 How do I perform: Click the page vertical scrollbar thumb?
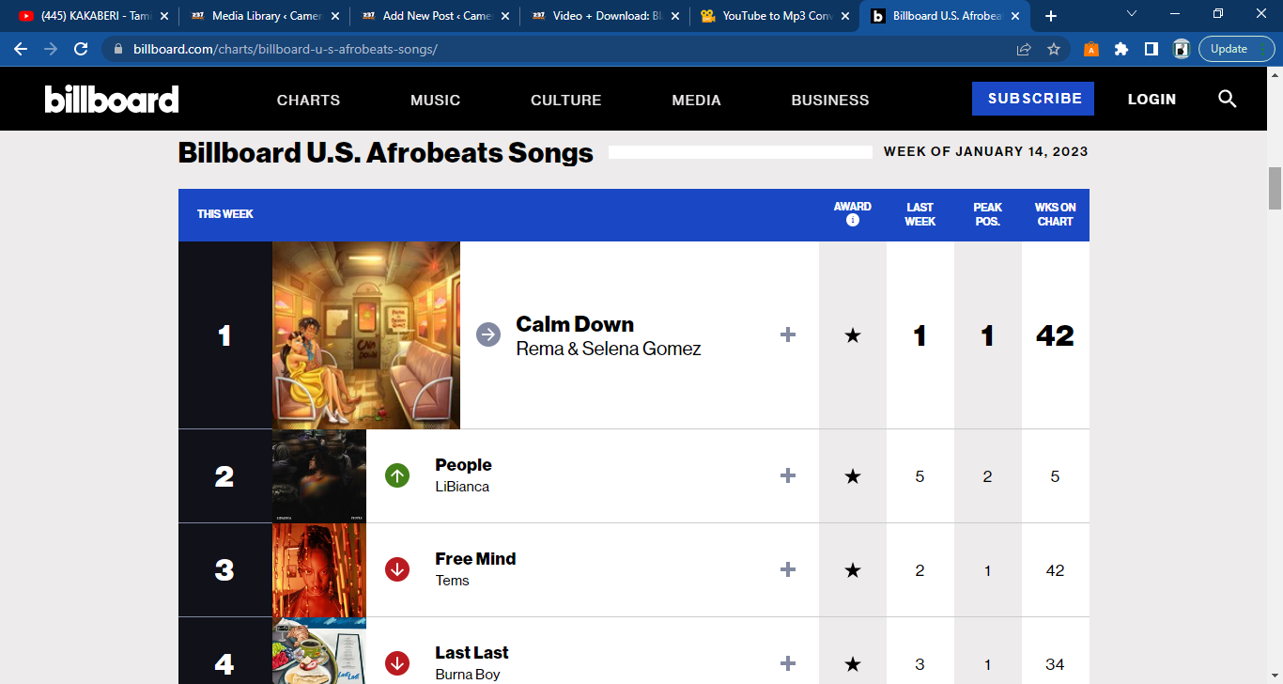click(x=1275, y=188)
